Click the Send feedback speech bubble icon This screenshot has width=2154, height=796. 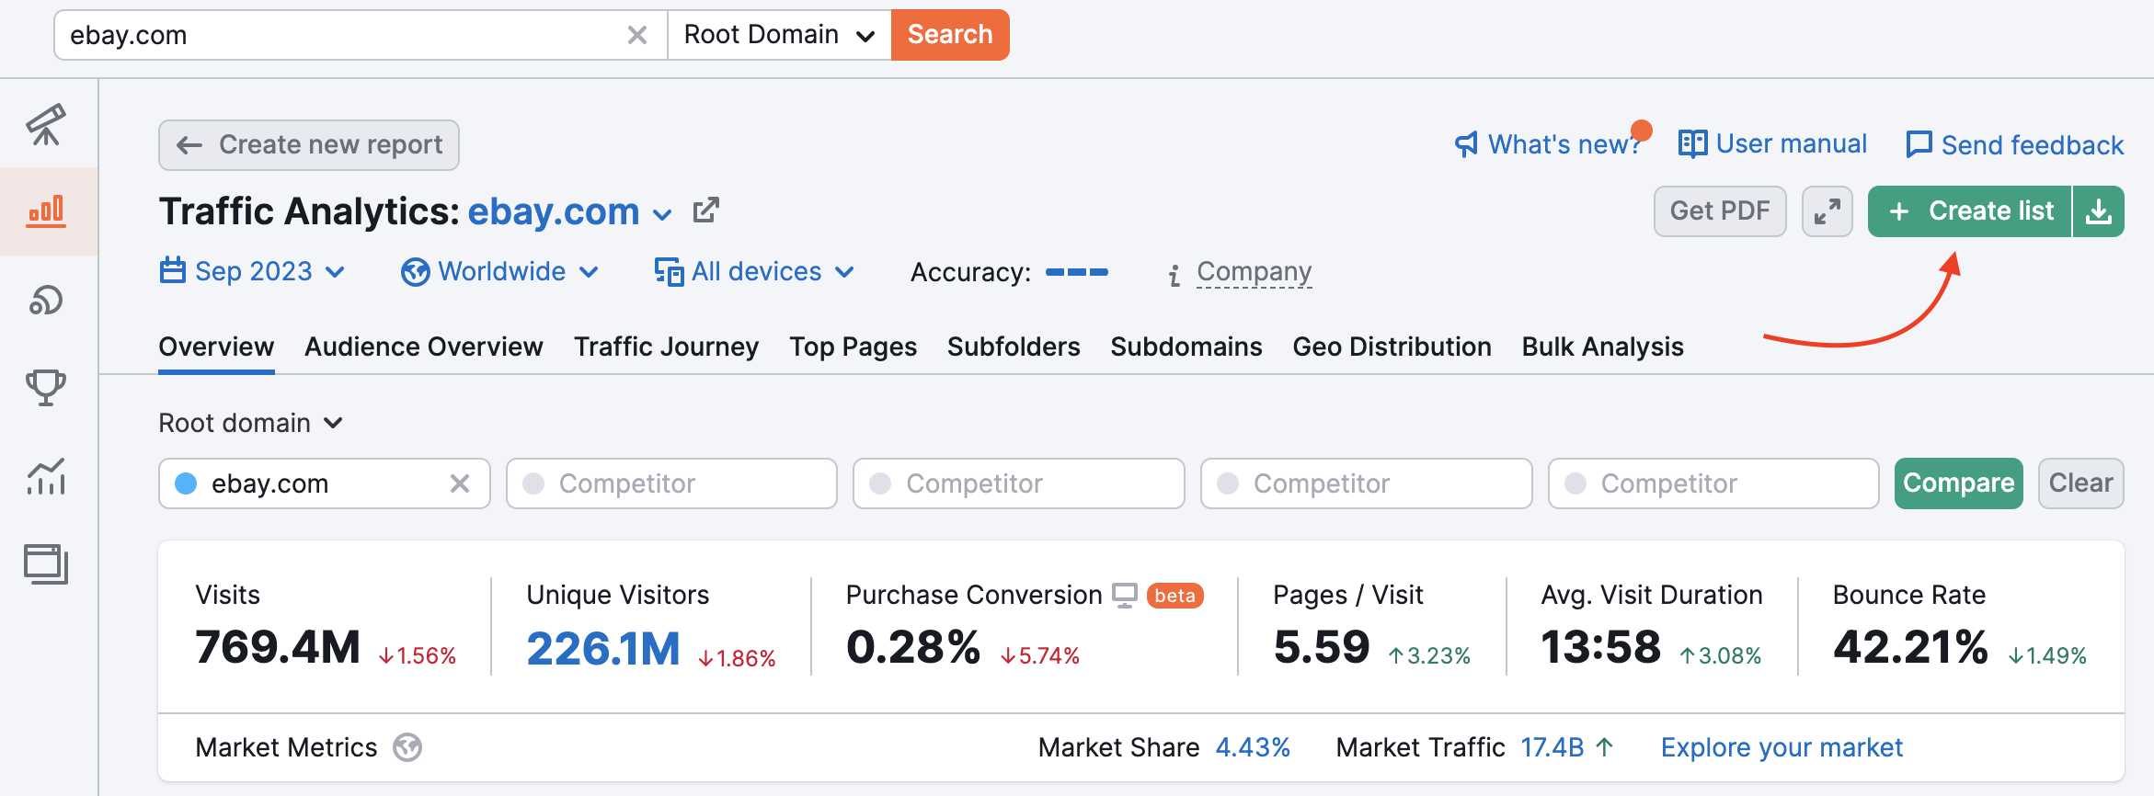click(1919, 144)
